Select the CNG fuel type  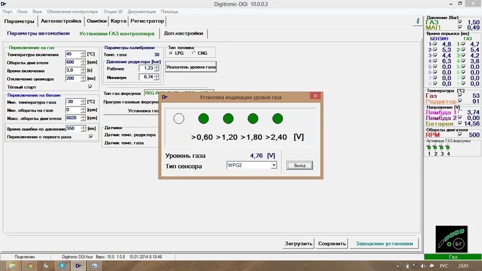194,53
